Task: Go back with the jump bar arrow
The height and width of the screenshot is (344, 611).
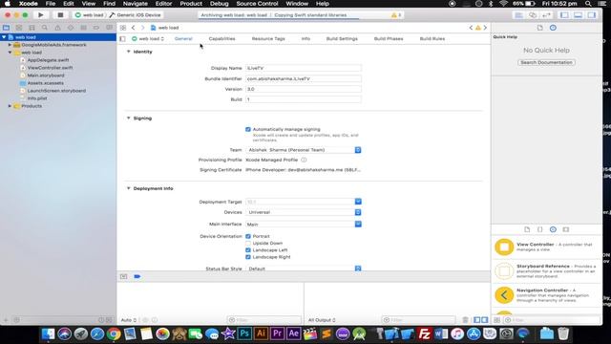Action: click(x=134, y=28)
